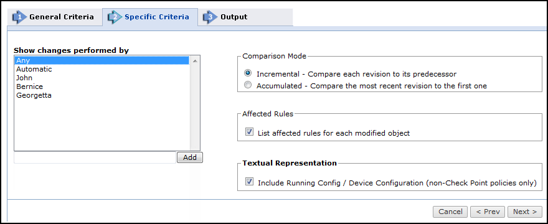The image size is (548, 224).
Task: Go to Next step
Action: point(525,212)
